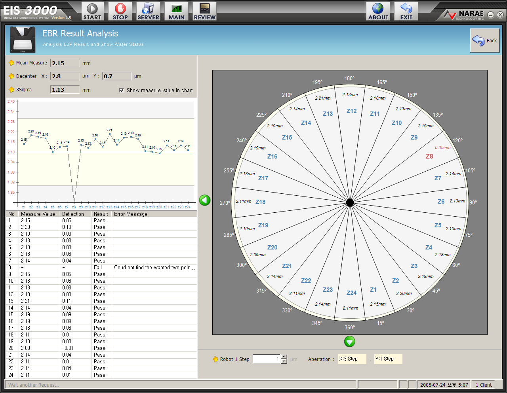Click the STOP toolbar button
The image size is (507, 393).
pyautogui.click(x=120, y=11)
